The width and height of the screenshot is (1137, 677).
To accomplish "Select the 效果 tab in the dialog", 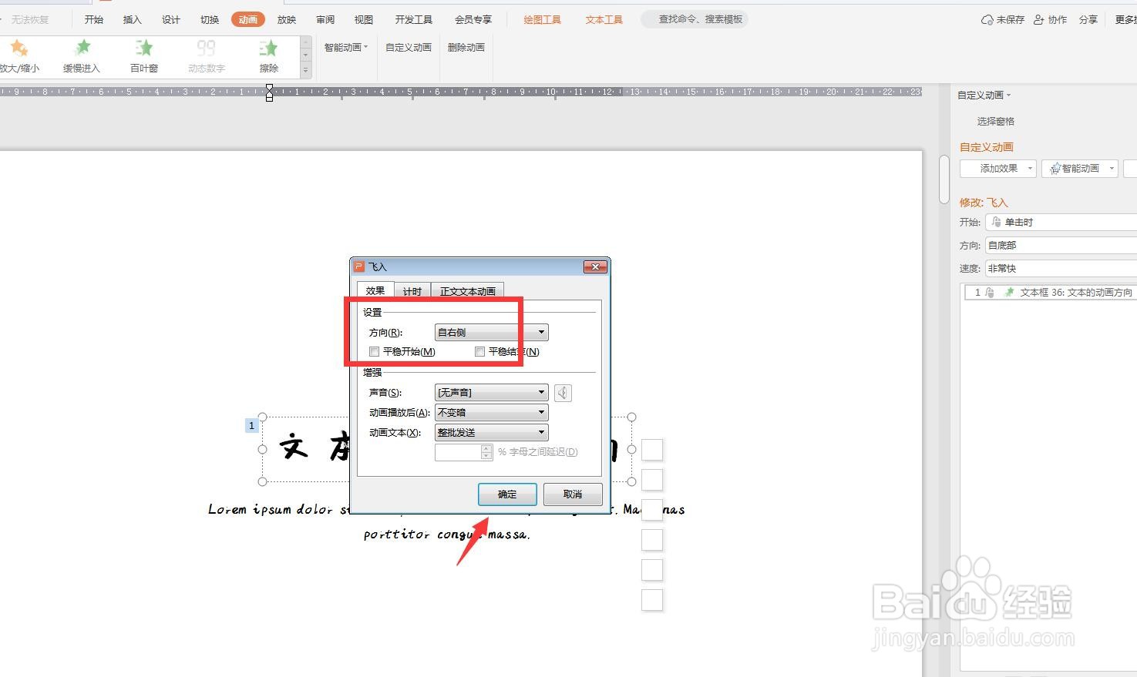I will [375, 290].
